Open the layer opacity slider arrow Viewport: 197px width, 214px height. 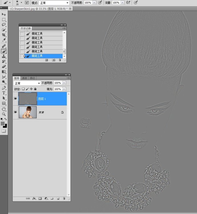tap(64, 83)
